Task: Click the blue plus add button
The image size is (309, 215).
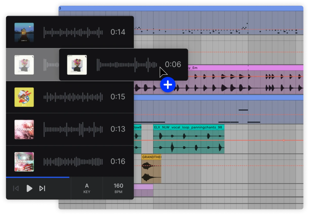Action: pyautogui.click(x=168, y=85)
